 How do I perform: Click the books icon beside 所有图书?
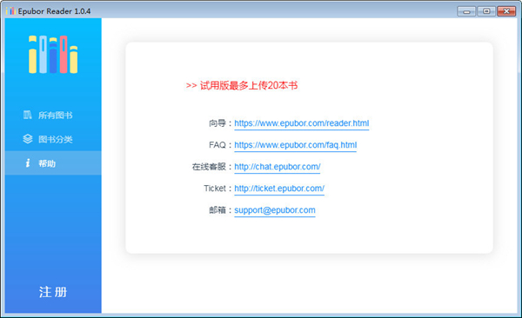27,115
